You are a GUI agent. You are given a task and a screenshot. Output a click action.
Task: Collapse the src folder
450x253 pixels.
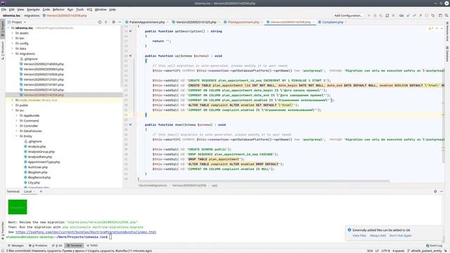[13, 110]
